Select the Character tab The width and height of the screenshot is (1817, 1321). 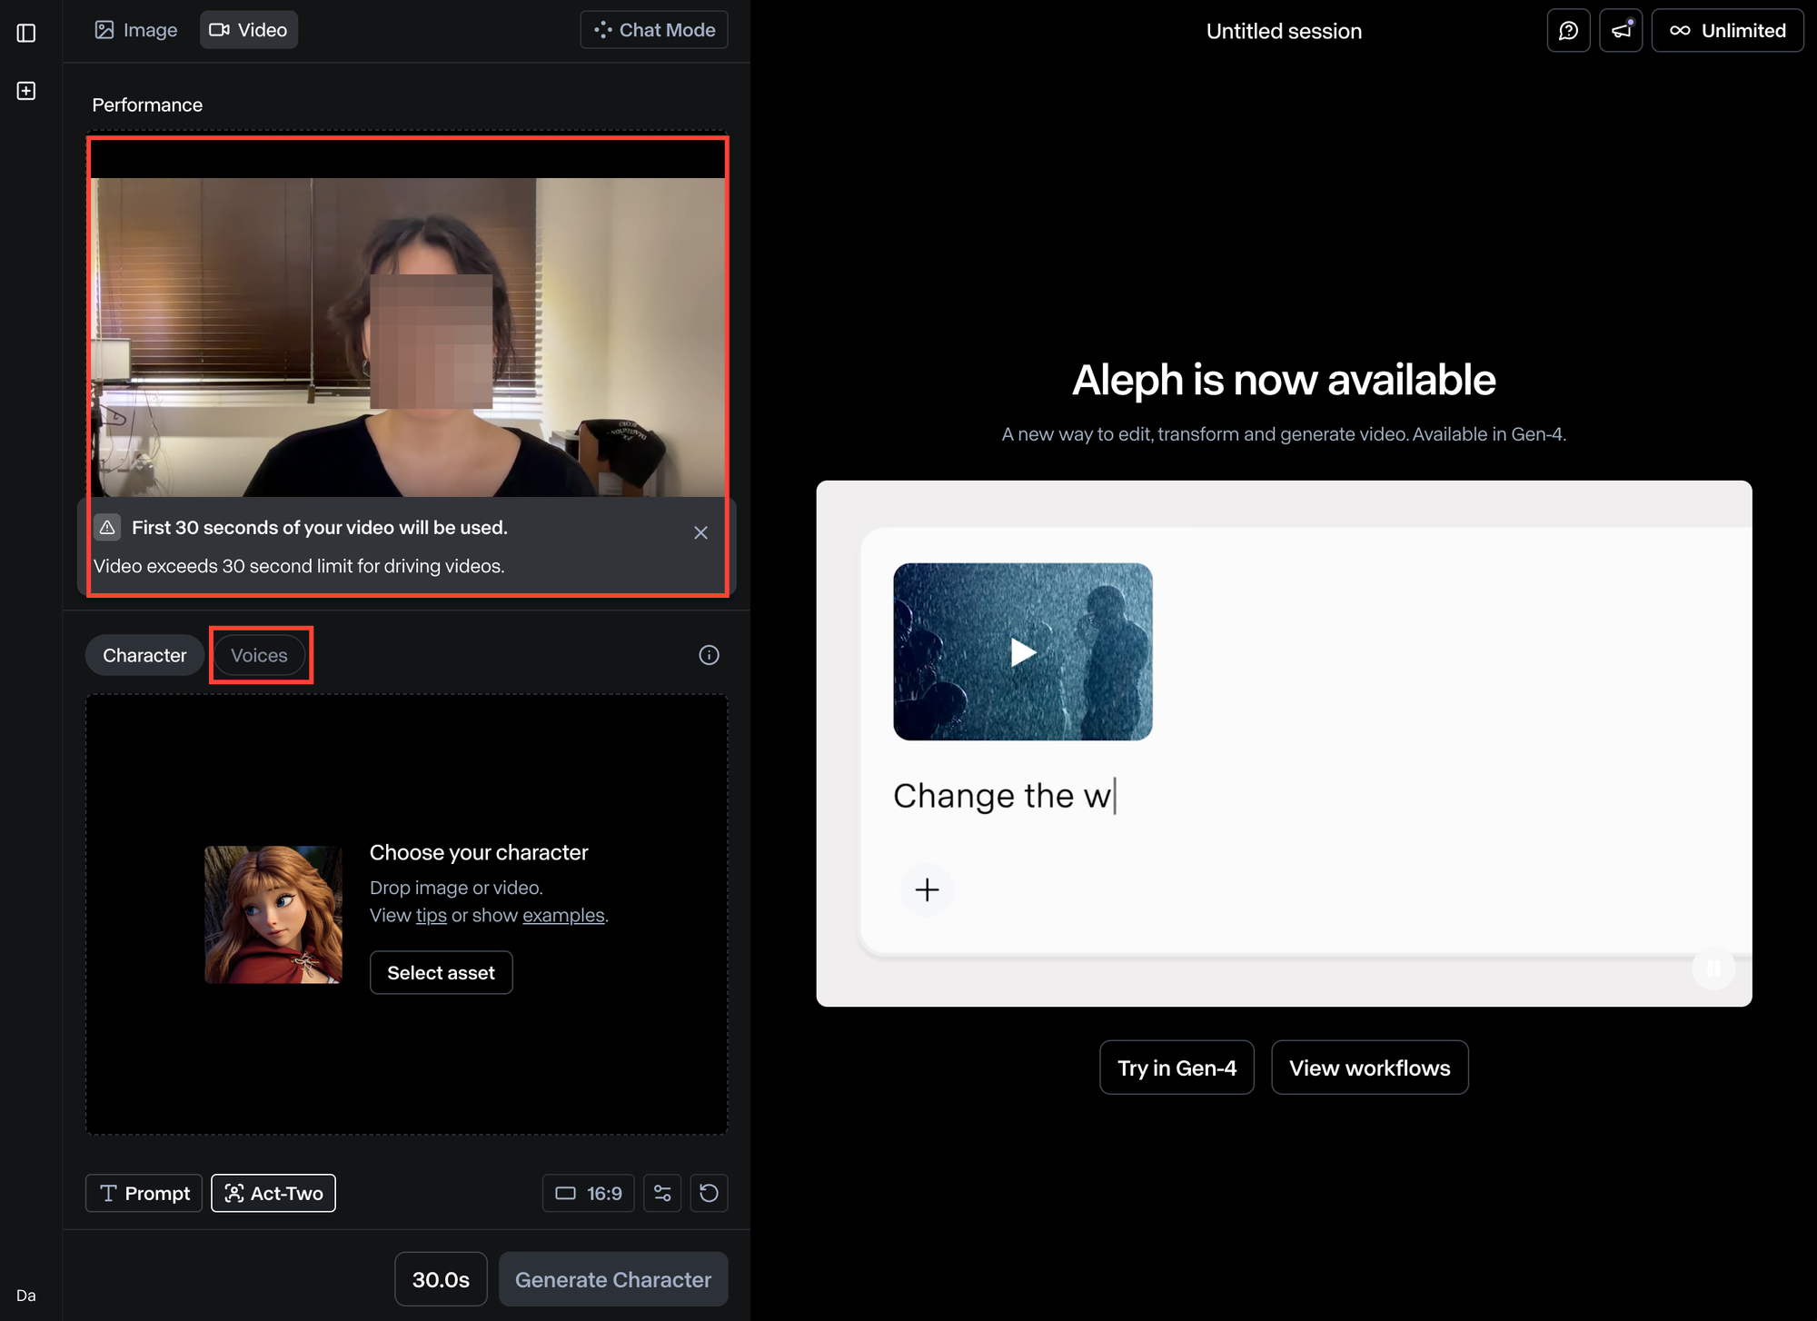pyautogui.click(x=144, y=655)
